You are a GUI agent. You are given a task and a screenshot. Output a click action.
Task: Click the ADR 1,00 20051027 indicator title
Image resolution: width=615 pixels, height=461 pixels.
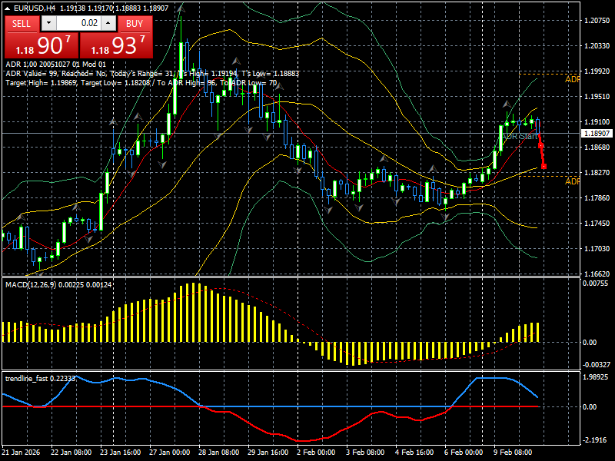[55, 65]
